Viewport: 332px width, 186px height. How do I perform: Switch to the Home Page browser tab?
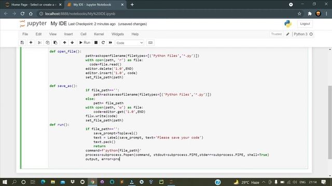click(x=33, y=5)
